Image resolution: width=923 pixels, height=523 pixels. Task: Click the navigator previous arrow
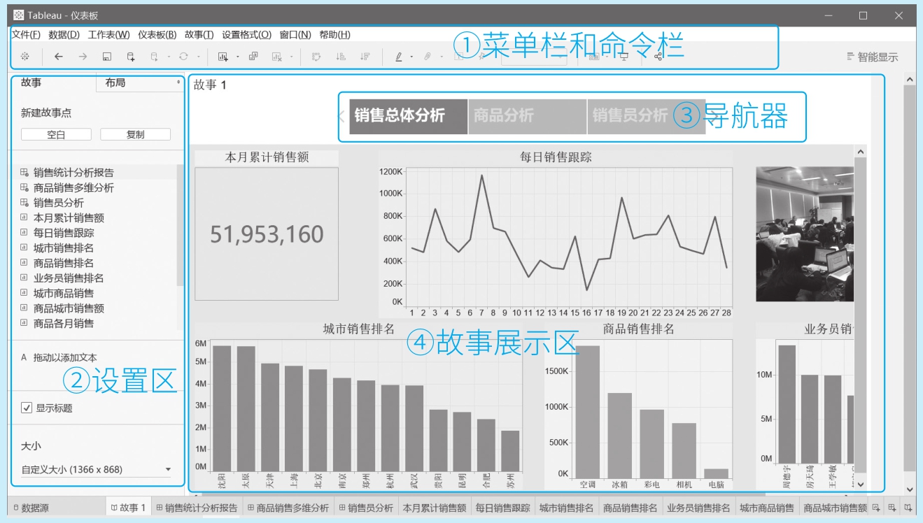coord(342,117)
